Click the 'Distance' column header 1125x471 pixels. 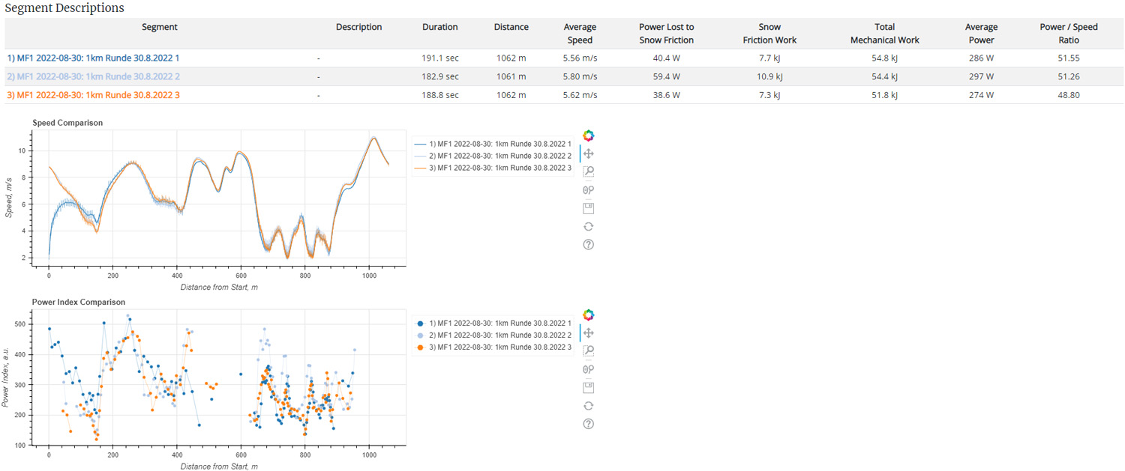click(511, 27)
